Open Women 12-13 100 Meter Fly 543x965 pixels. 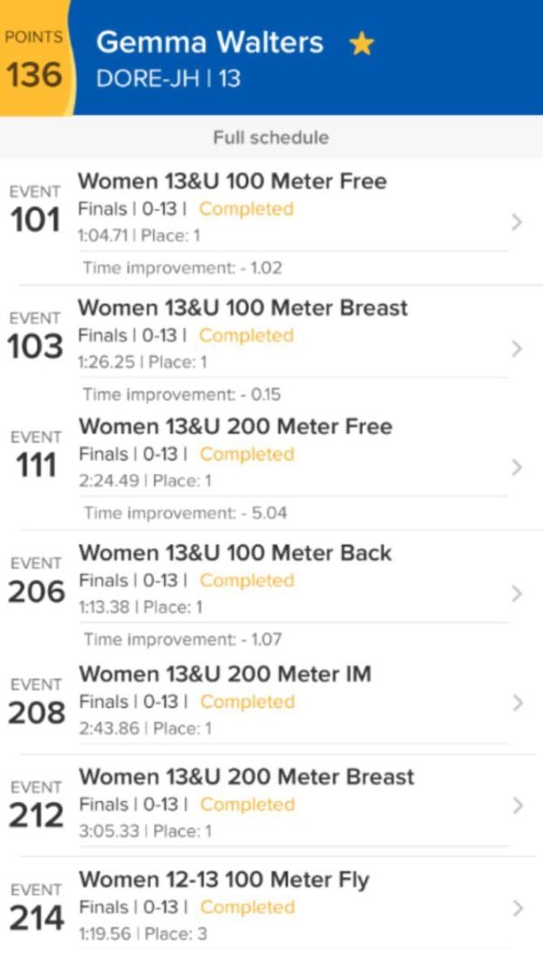click(x=224, y=879)
